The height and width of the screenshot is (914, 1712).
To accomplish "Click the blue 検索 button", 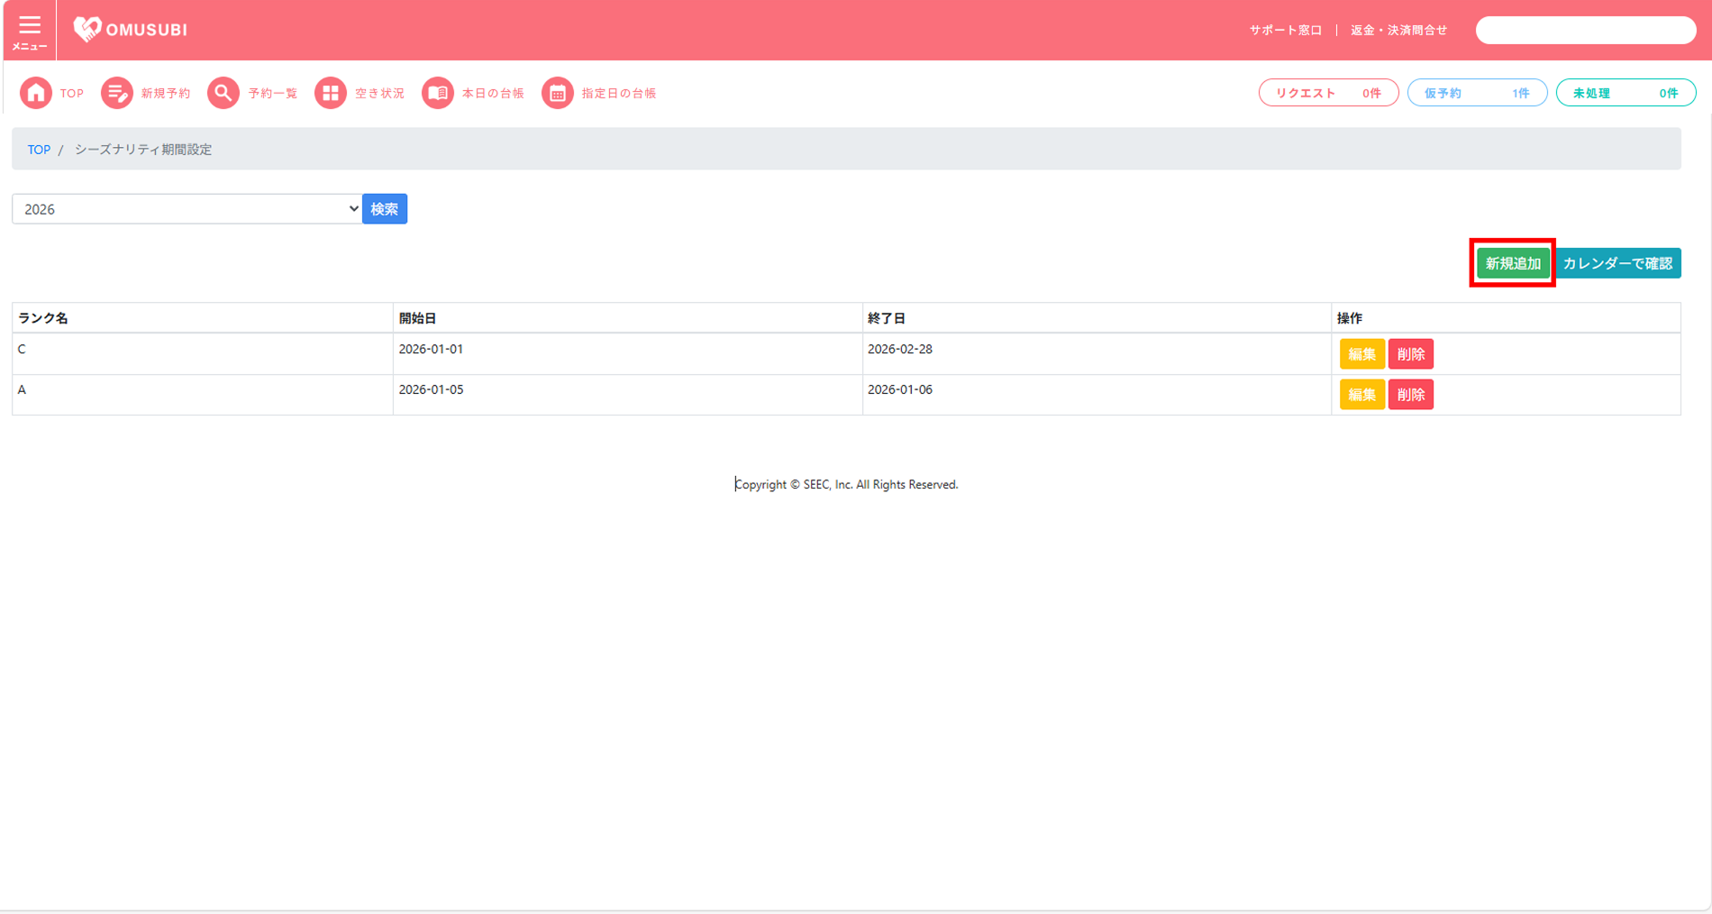I will pos(385,209).
